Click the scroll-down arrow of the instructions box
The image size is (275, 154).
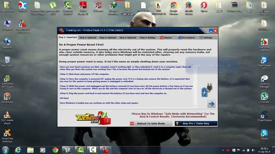tap(195, 106)
